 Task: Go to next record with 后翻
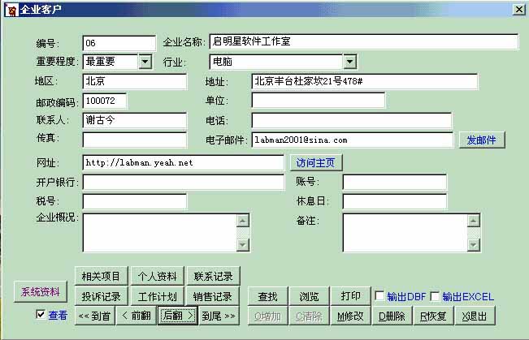click(178, 316)
